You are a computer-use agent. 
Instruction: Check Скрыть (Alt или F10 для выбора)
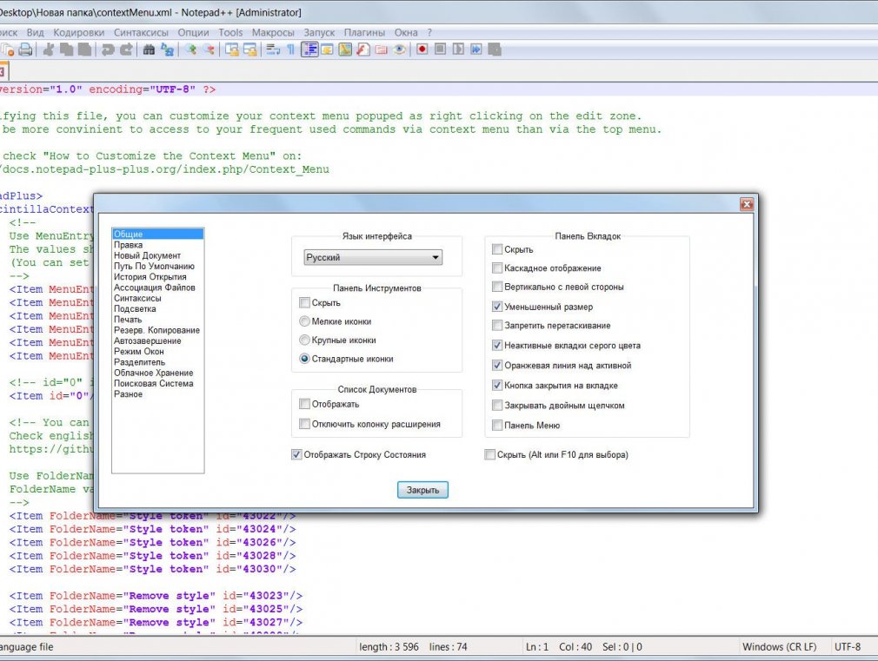pyautogui.click(x=490, y=454)
